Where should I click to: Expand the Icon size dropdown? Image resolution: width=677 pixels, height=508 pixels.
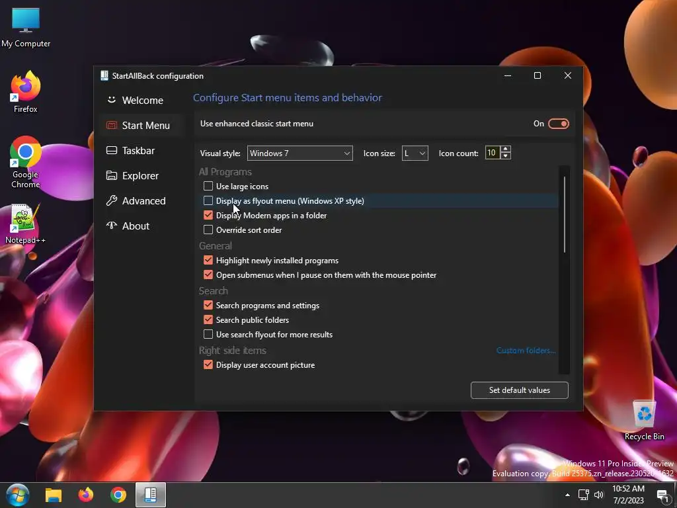415,153
